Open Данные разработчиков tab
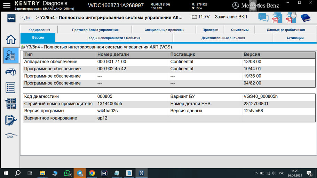Screen dimensions: 317x178 286,30
